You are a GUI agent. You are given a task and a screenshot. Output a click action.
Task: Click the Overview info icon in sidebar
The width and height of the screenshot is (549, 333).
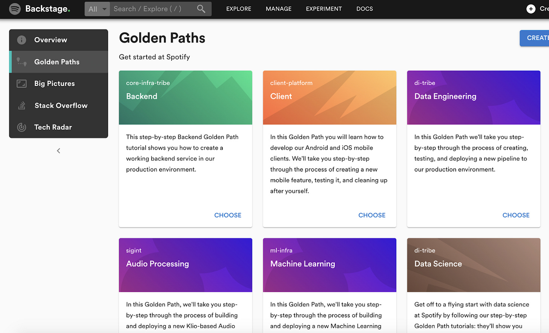tap(21, 40)
